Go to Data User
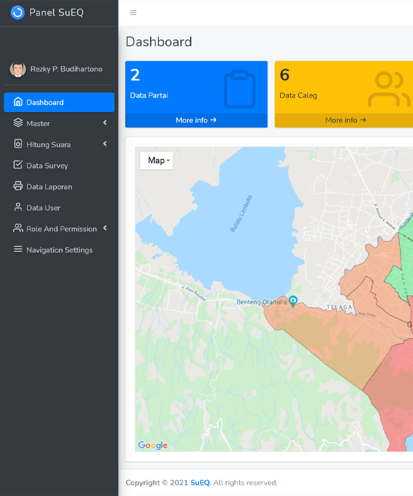 tap(59, 208)
